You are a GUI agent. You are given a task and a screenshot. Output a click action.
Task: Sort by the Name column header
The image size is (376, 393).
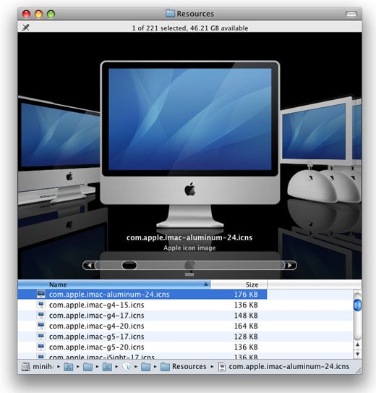(114, 284)
